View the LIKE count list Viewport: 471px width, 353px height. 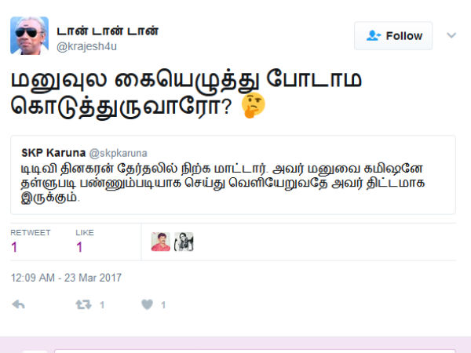pyautogui.click(x=85, y=242)
